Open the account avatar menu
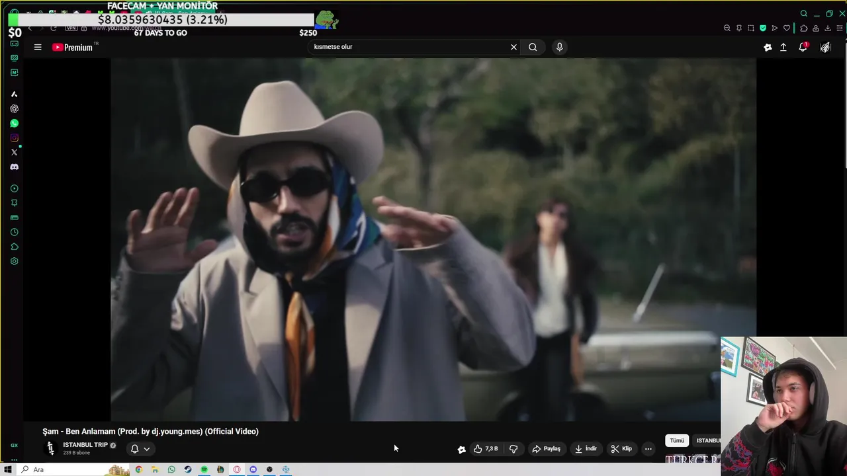The image size is (847, 476). [826, 47]
